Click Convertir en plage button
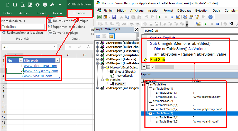This screenshot has width=238, height=131. [x=63, y=33]
